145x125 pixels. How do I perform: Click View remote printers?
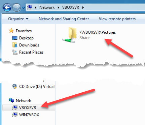pyautogui.click(x=117, y=19)
